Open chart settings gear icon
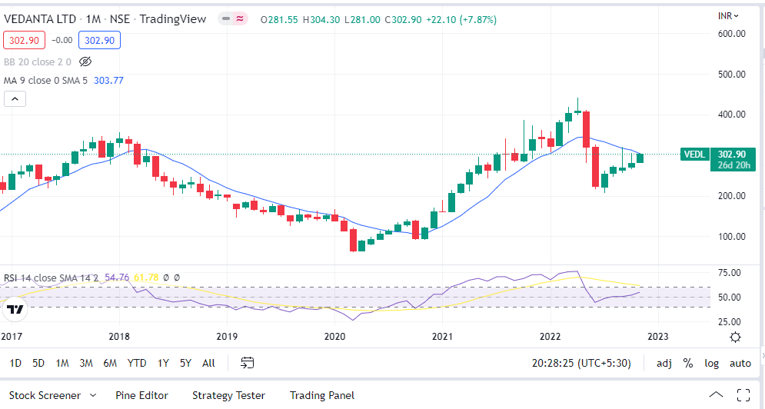The height and width of the screenshot is (409, 765). (735, 337)
